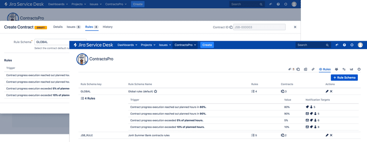
Task: Open help icon in front window navbar
Action: pyautogui.click(x=344, y=45)
